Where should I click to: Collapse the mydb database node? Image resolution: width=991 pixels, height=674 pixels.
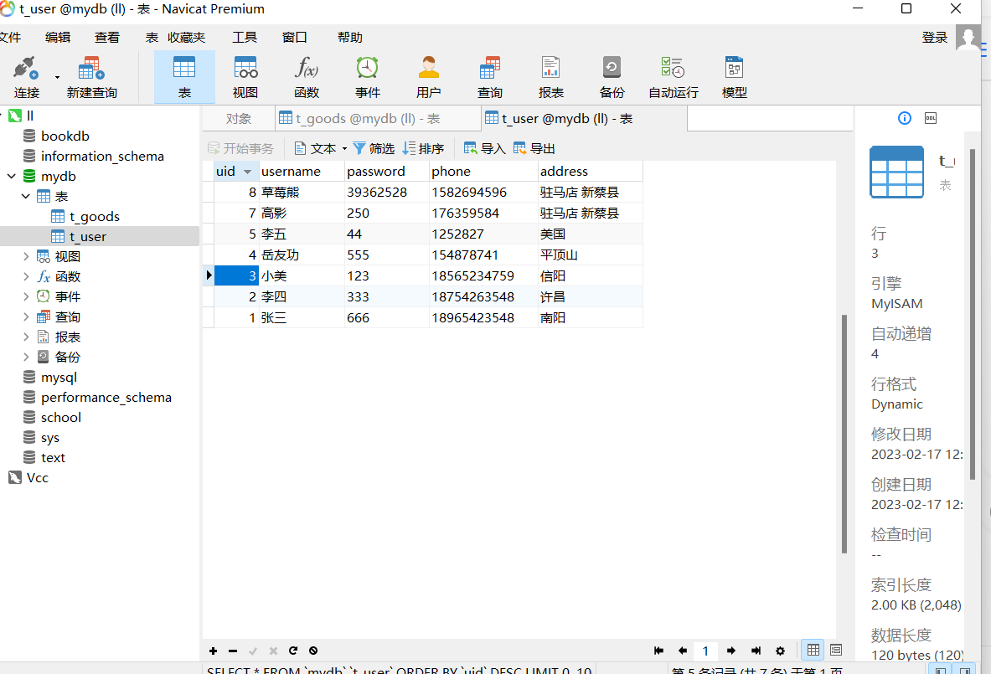point(12,176)
